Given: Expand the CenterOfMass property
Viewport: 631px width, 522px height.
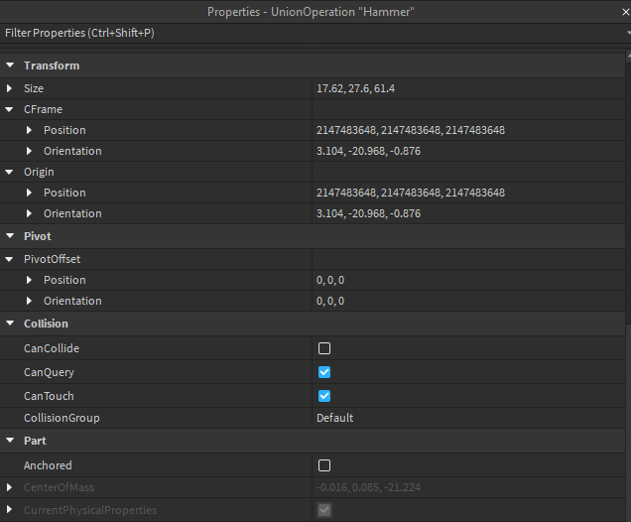Looking at the screenshot, I should pos(10,487).
